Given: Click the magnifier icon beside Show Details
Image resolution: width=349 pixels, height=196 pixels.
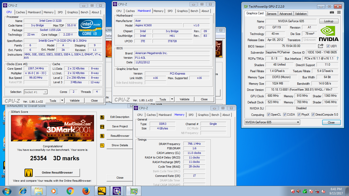Looking at the screenshot, I should coord(102,145).
